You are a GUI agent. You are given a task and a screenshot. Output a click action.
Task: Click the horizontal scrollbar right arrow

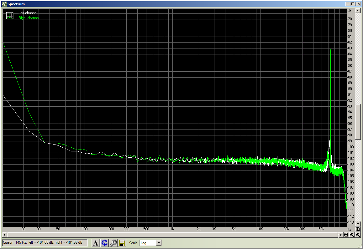[x=341, y=235]
